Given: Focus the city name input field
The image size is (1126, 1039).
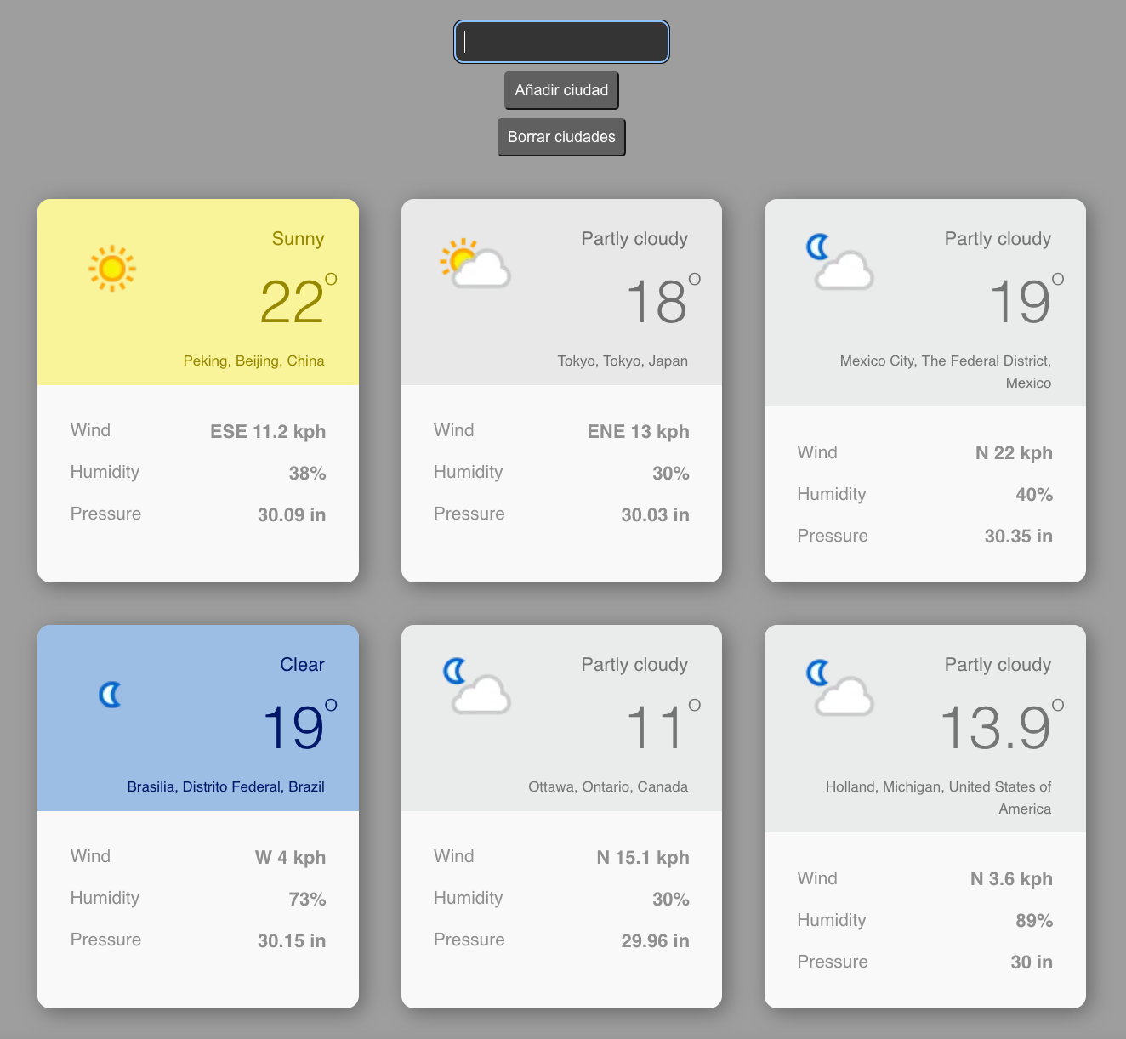Looking at the screenshot, I should coord(561,42).
